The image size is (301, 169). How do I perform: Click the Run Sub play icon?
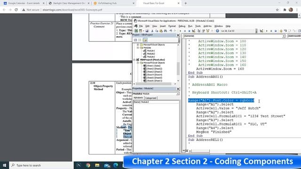click(180, 31)
